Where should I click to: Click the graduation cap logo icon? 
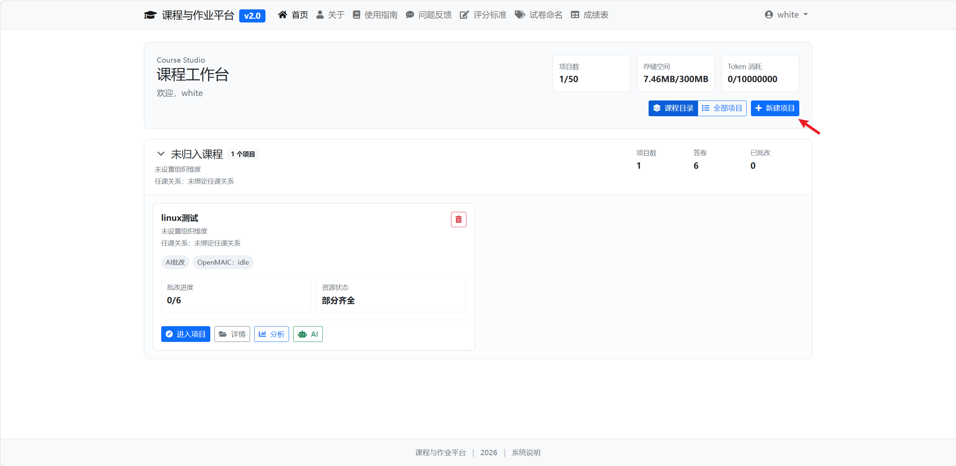click(x=150, y=15)
